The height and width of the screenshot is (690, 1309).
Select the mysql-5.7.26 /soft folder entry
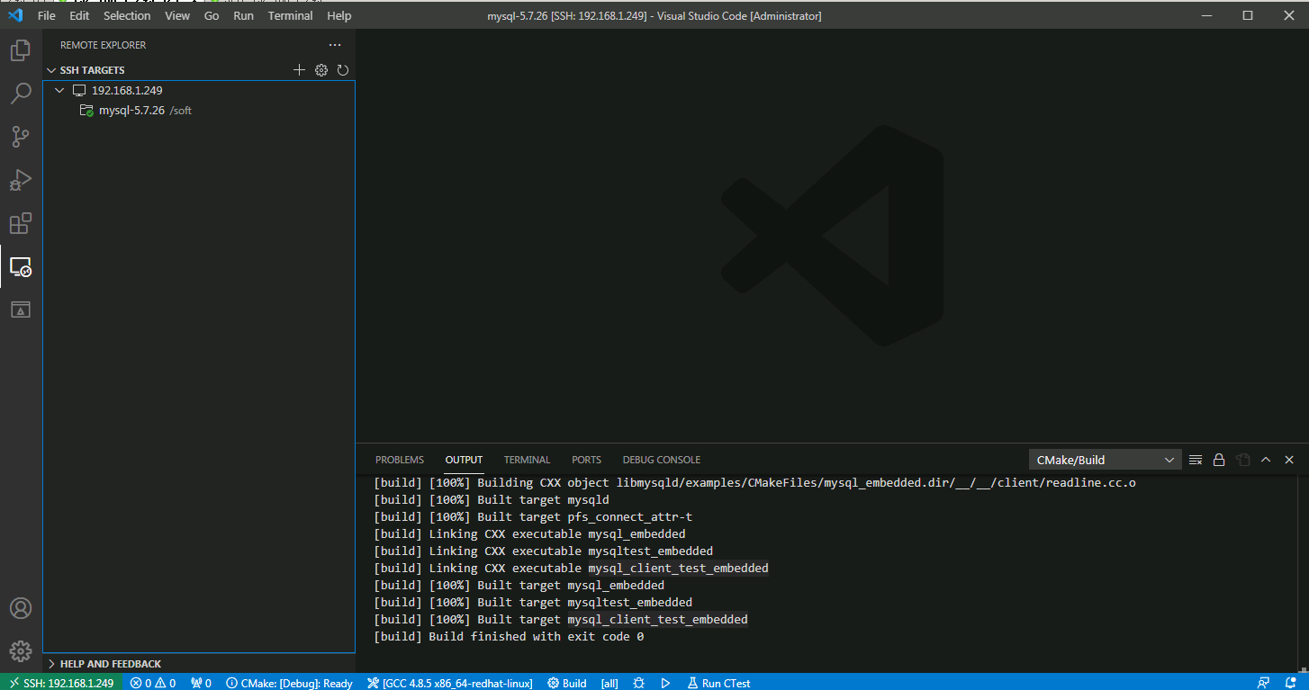click(x=199, y=111)
